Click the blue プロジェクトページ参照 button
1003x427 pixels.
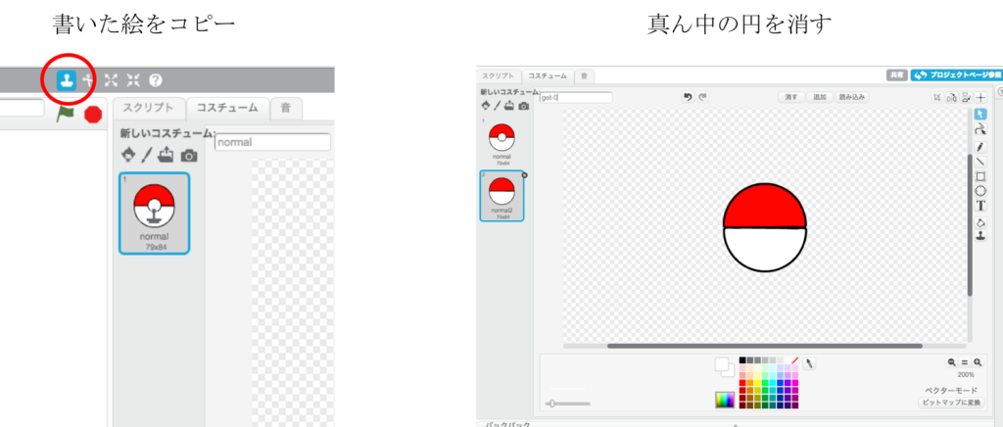coord(956,75)
